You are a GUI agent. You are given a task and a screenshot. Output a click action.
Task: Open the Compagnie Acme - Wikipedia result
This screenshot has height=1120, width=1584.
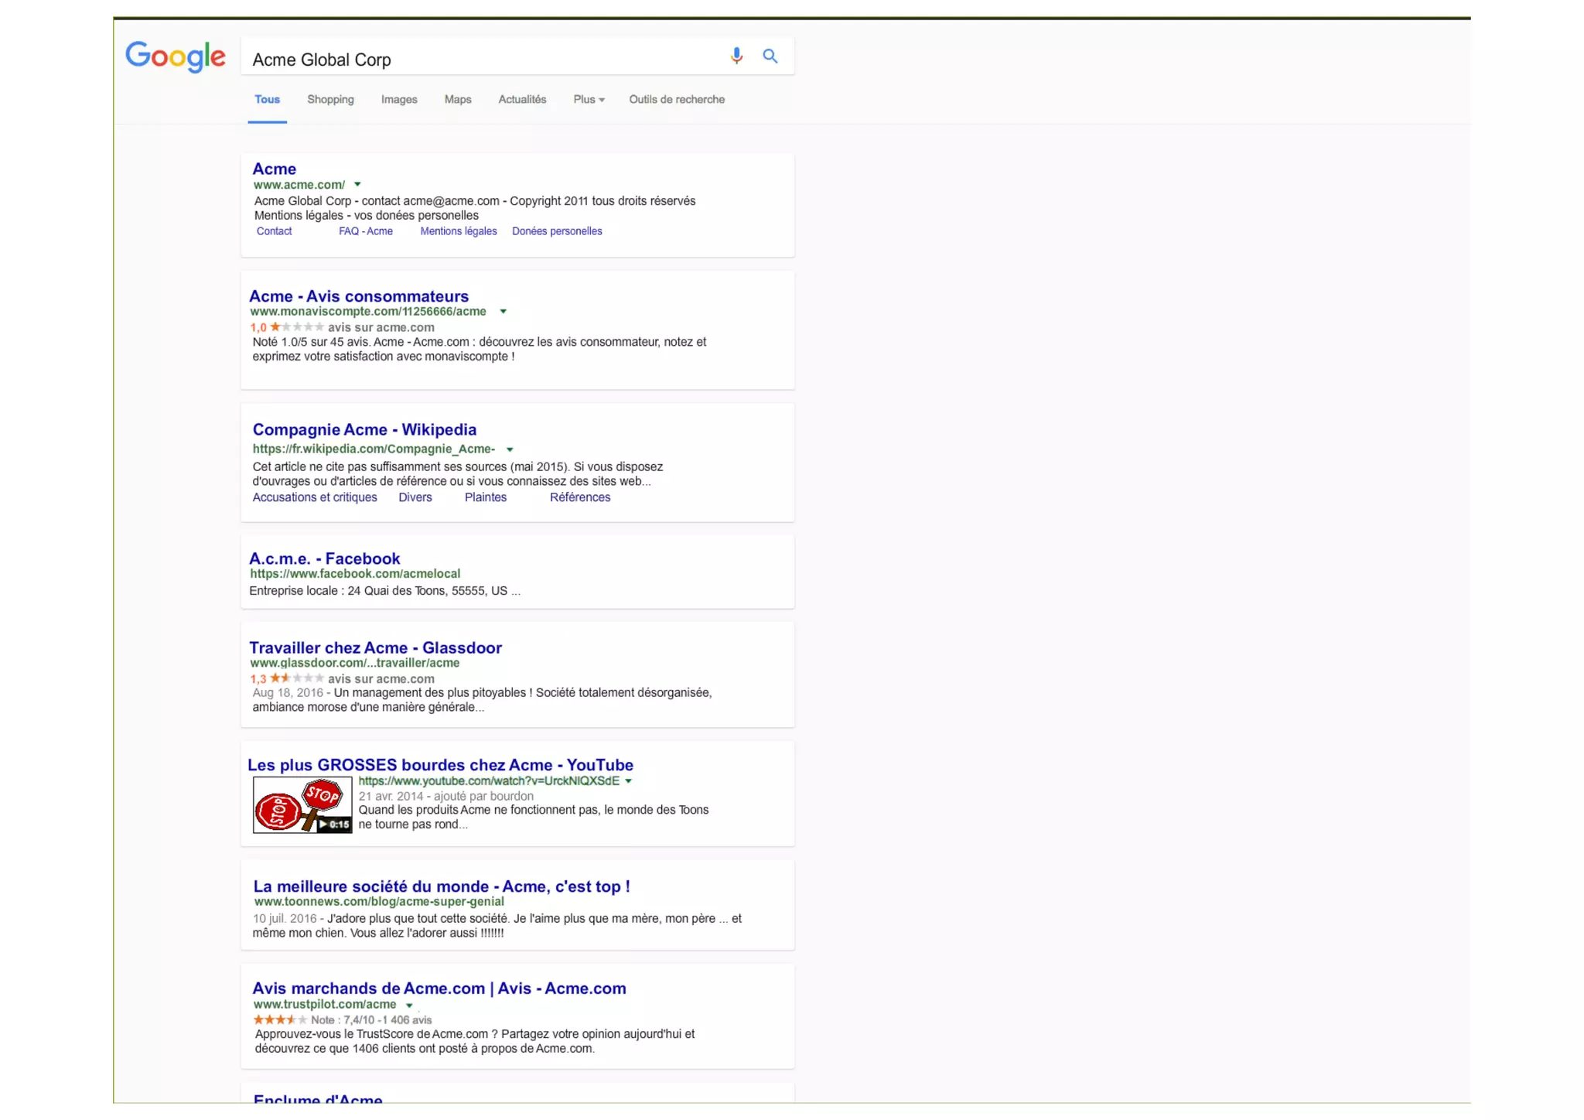tap(364, 430)
